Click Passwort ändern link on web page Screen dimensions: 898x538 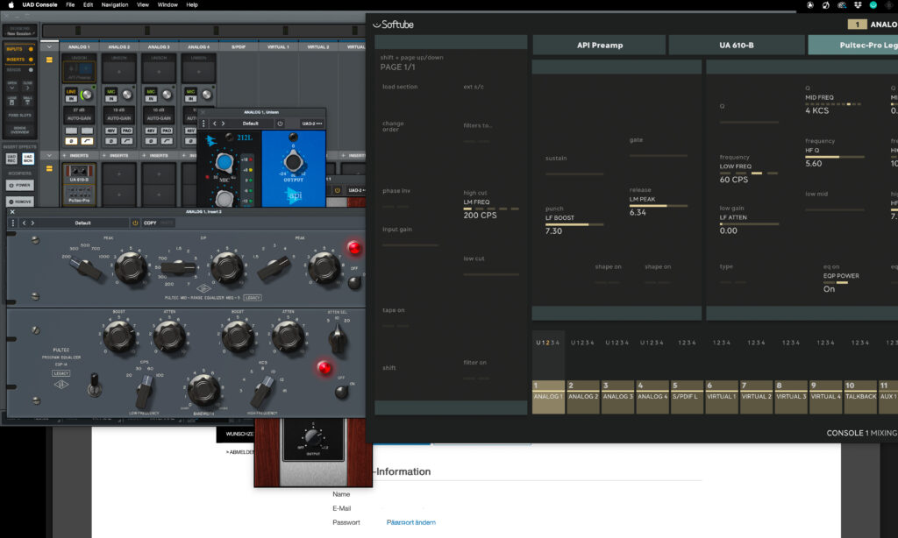coord(410,522)
